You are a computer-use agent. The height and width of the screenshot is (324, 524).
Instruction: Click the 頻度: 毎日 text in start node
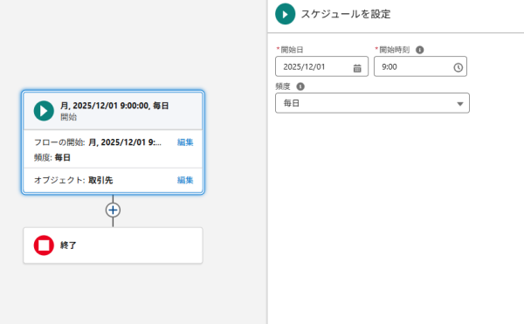click(x=52, y=157)
